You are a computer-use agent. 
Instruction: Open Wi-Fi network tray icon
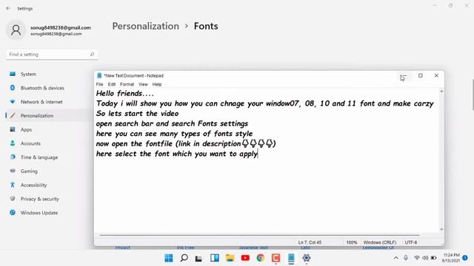[x=417, y=258]
